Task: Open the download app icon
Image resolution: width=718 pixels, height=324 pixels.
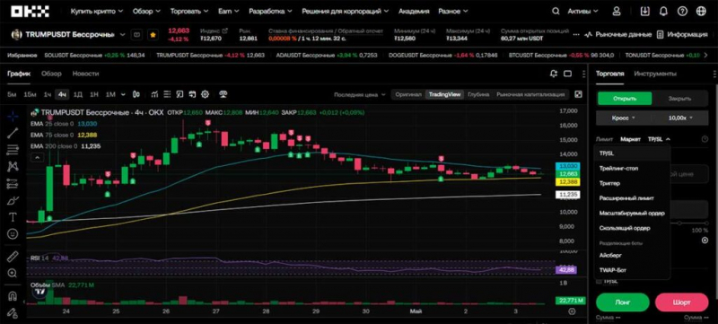Action: pos(644,11)
